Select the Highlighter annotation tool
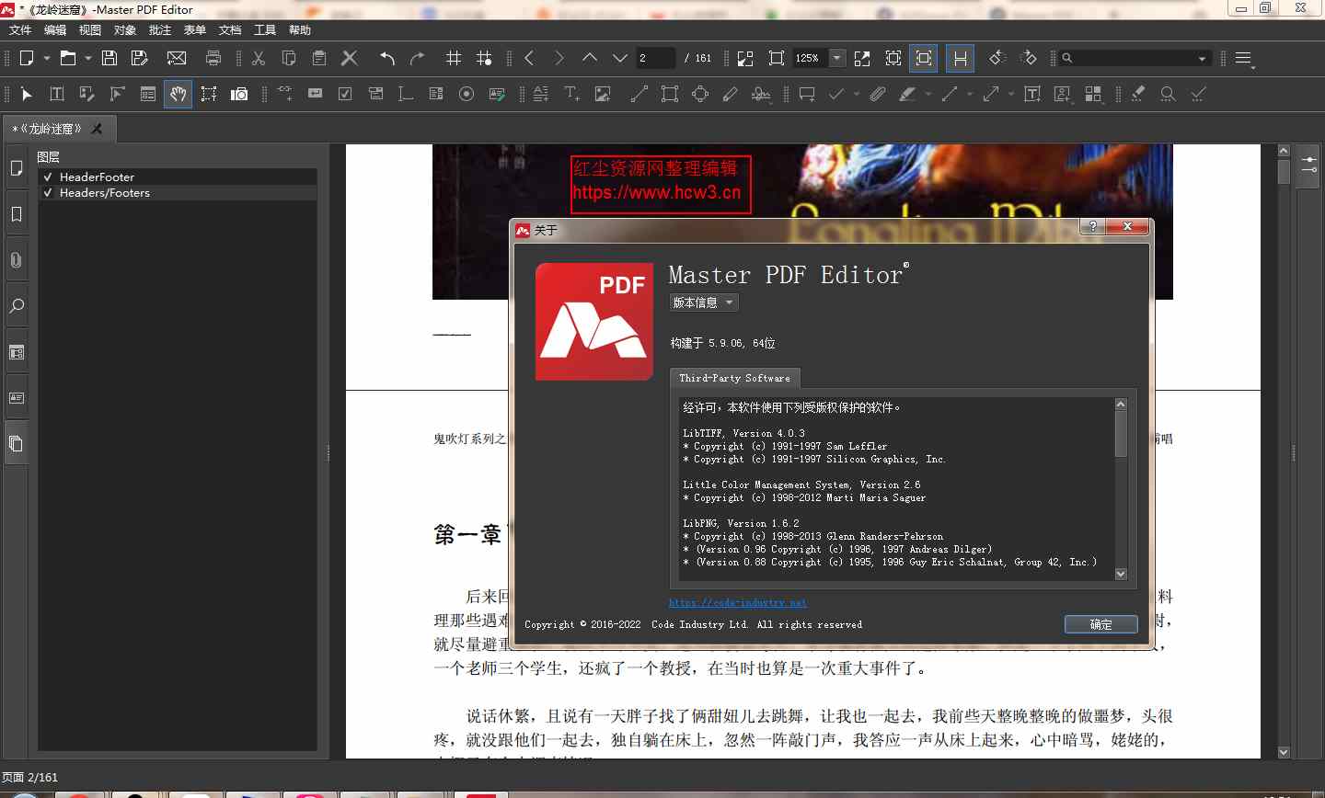Viewport: 1325px width, 798px height. (x=907, y=94)
